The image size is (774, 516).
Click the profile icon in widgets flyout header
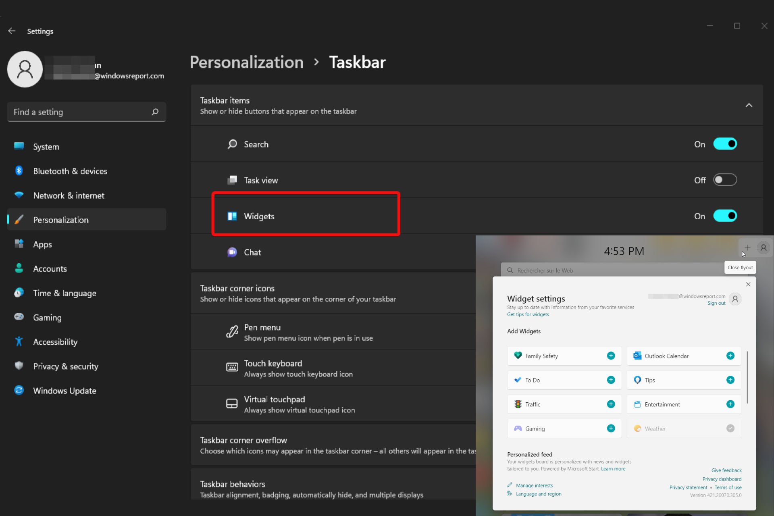(x=764, y=248)
